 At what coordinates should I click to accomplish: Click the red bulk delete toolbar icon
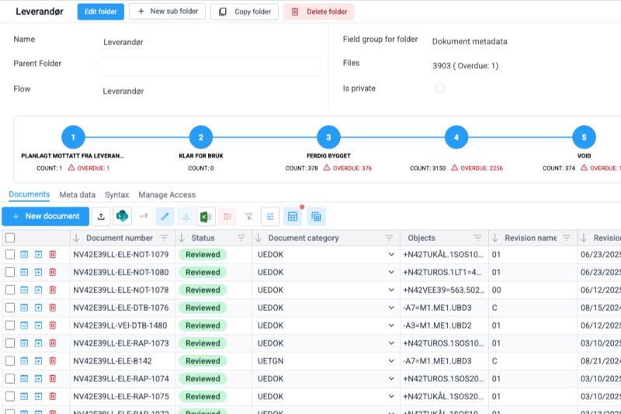[227, 216]
